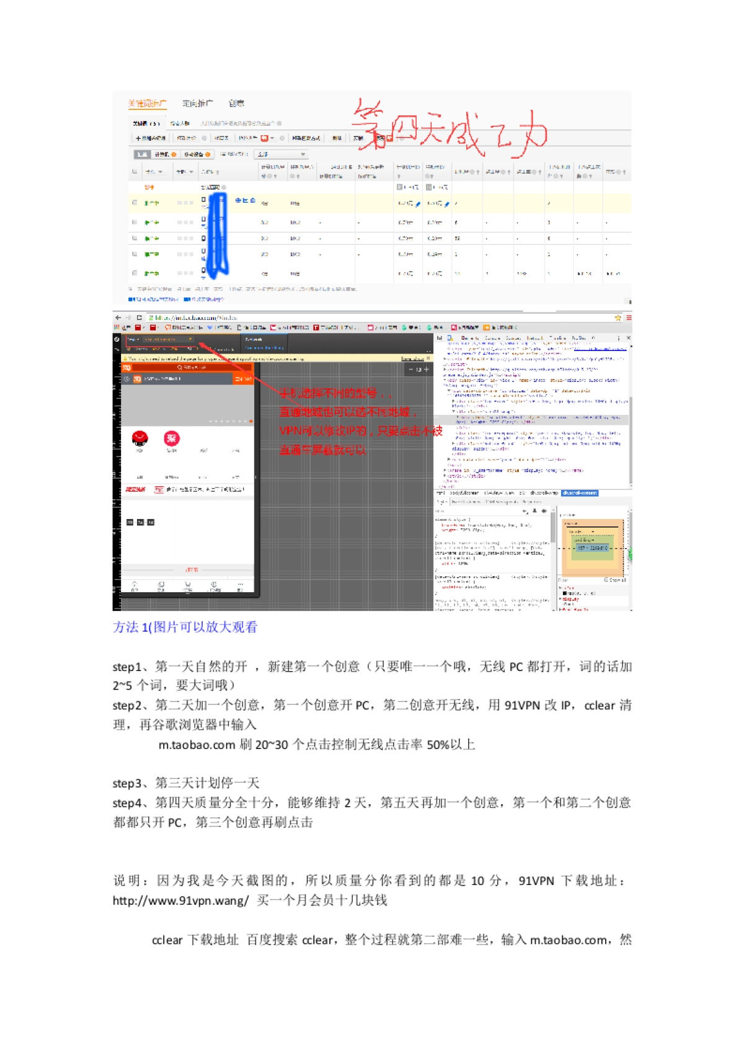Viewport: 744px width, 1053px height.
Task: Open the DevTools Network tab
Action: [x=534, y=339]
